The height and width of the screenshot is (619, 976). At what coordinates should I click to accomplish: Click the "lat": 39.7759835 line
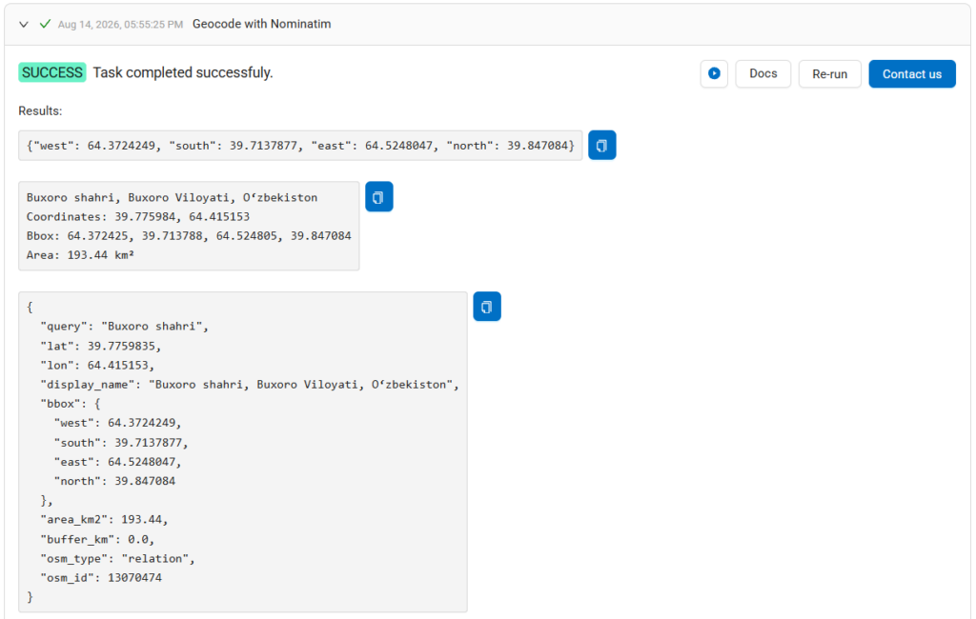click(101, 346)
